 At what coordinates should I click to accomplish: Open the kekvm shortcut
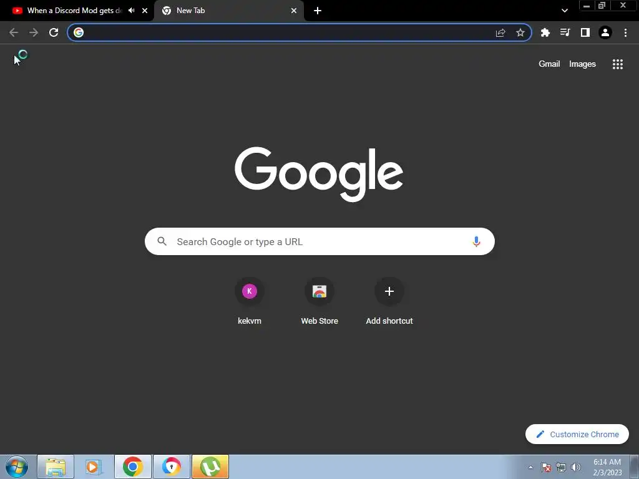(250, 301)
